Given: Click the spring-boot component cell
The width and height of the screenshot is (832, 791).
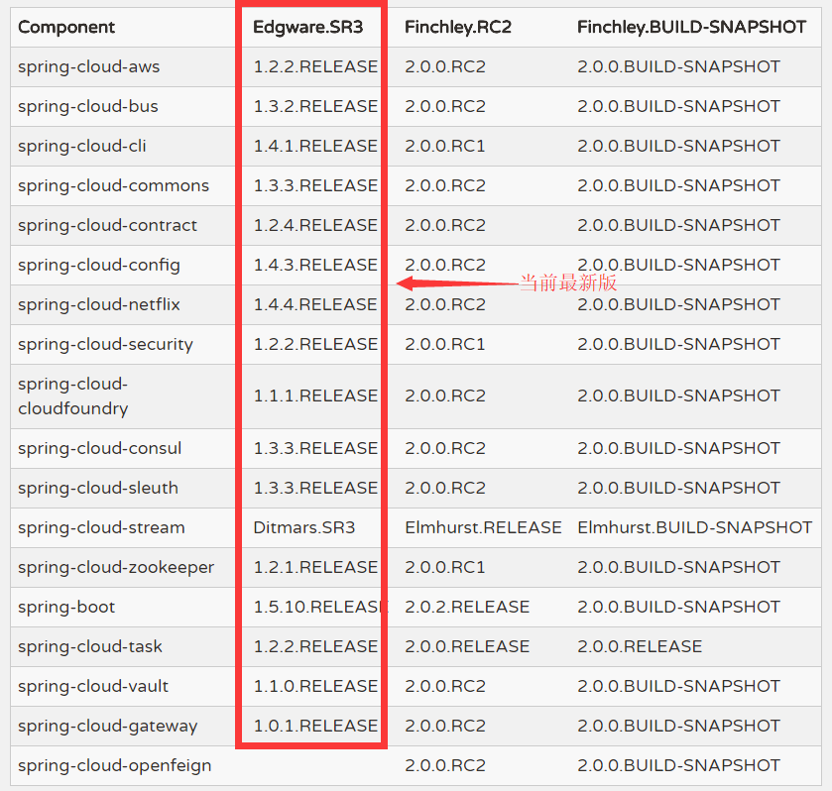Looking at the screenshot, I should (66, 607).
